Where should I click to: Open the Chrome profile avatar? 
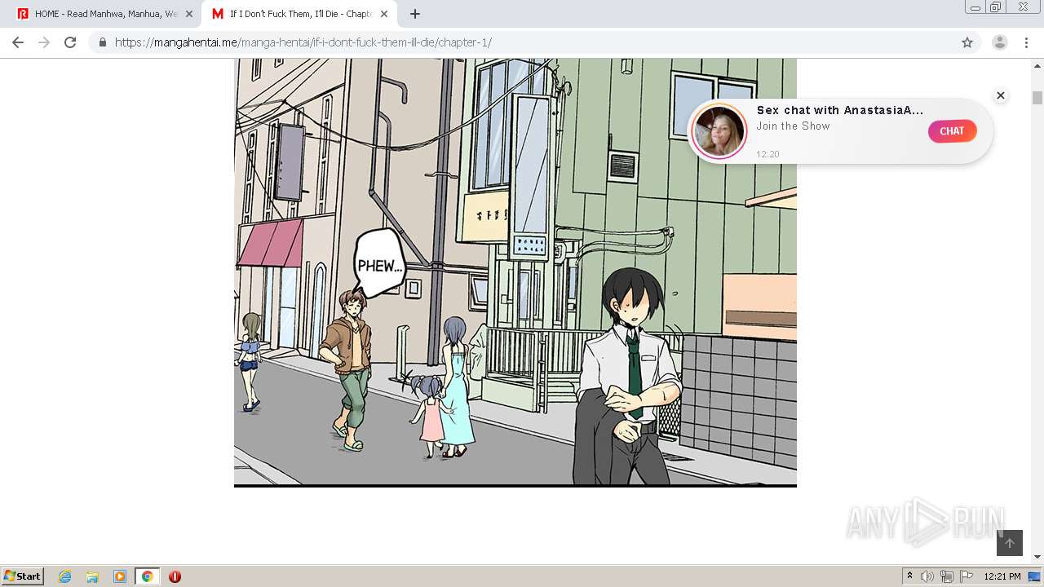click(x=1000, y=42)
